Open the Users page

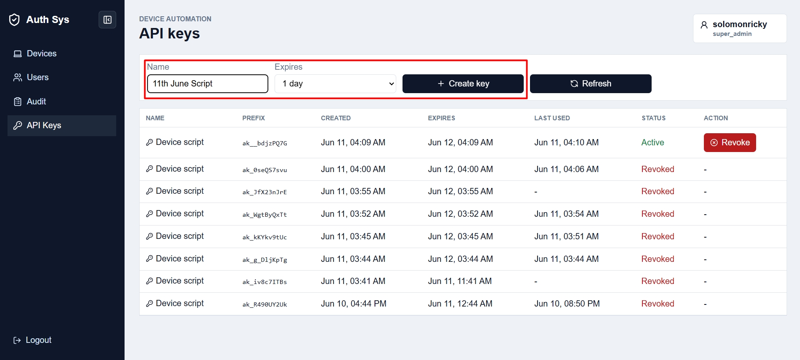62,77
